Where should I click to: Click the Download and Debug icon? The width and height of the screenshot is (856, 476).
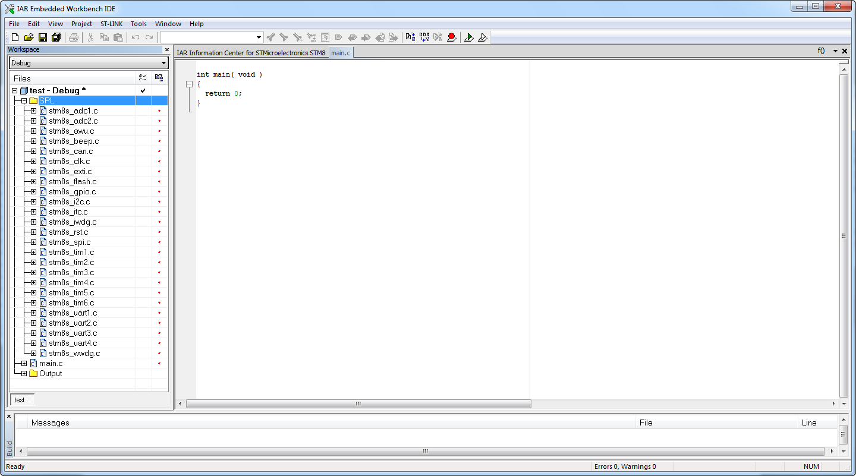coord(469,37)
